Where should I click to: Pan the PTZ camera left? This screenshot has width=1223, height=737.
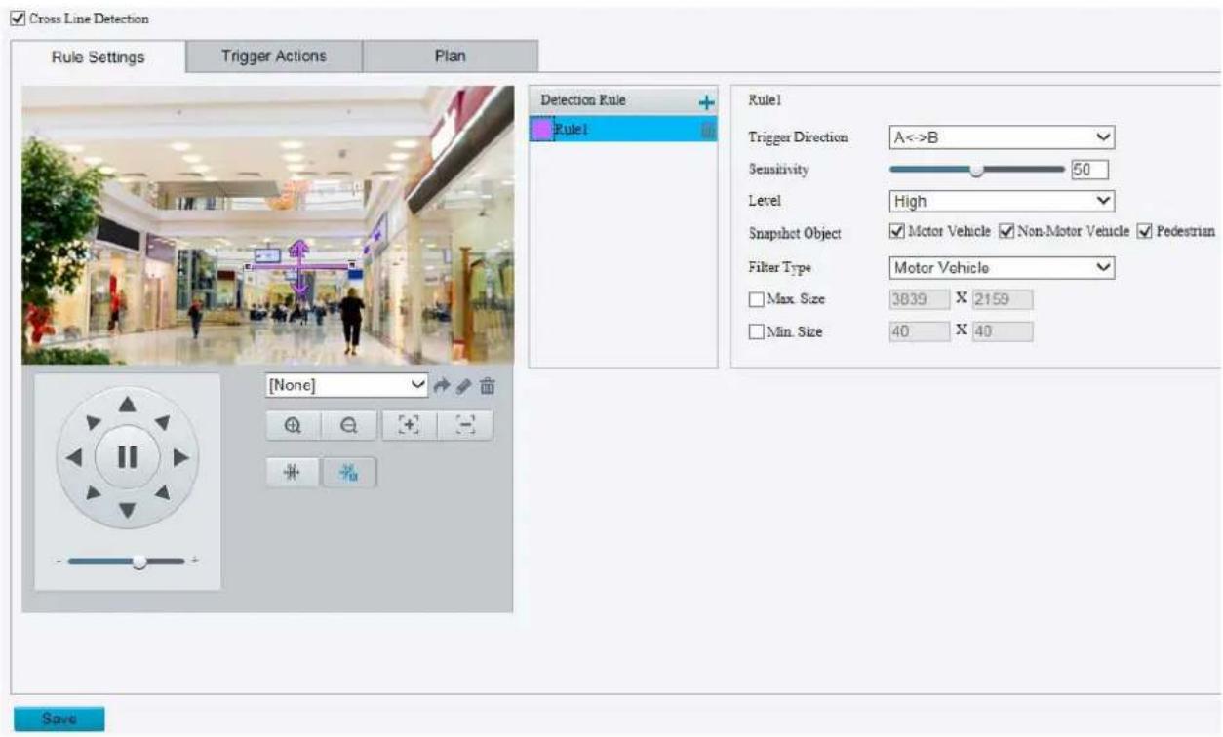pos(73,456)
